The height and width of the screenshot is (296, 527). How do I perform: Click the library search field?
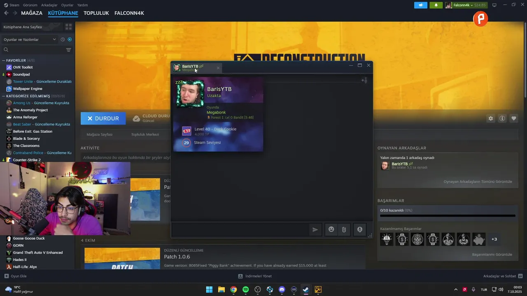pos(34,50)
